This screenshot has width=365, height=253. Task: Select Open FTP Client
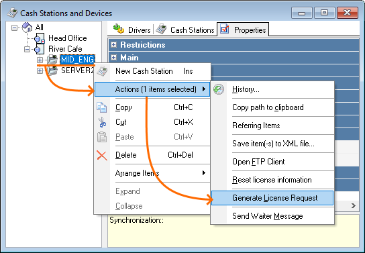click(272, 162)
